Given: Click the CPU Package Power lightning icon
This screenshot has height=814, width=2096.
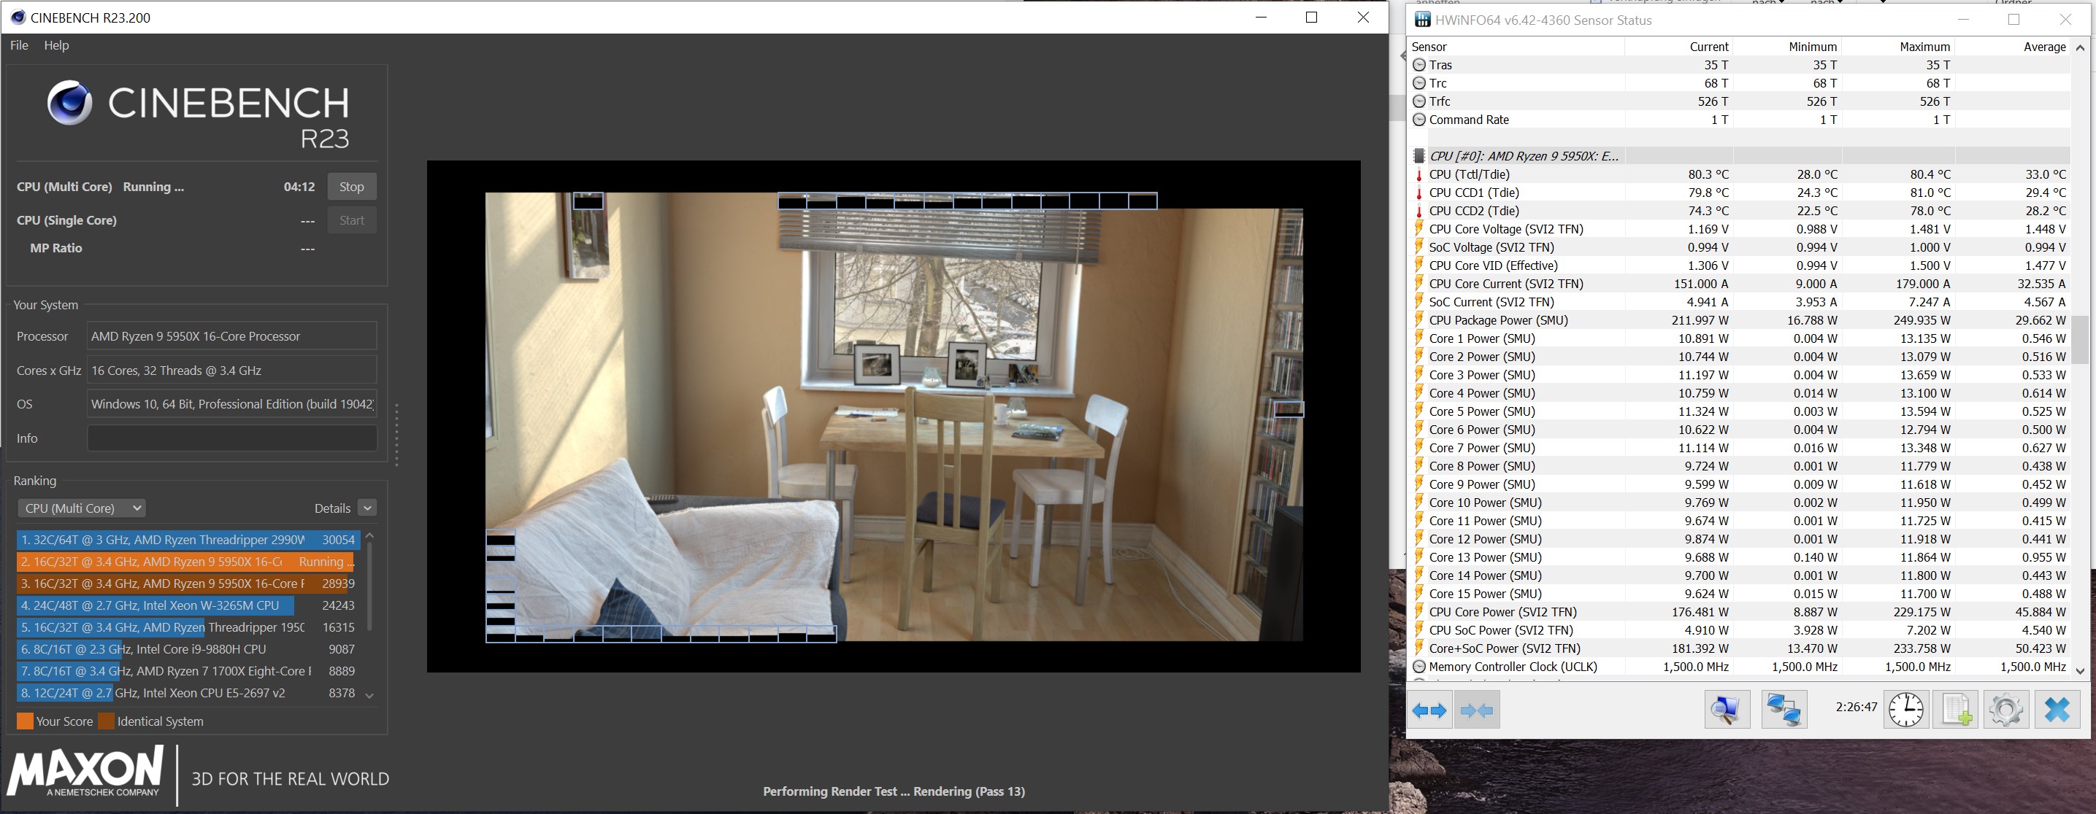Looking at the screenshot, I should pyautogui.click(x=1419, y=320).
